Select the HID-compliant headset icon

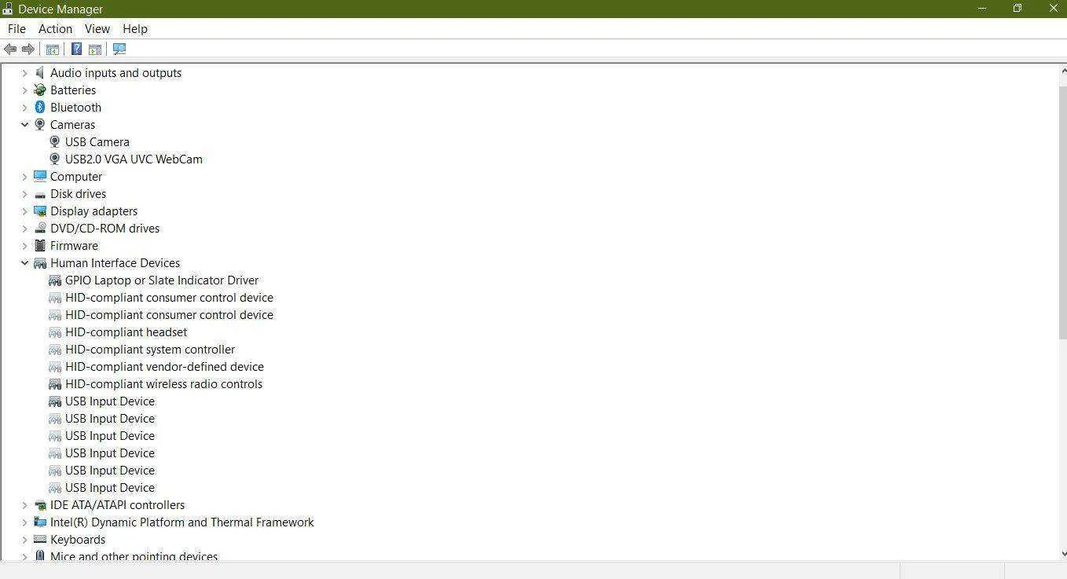click(55, 332)
